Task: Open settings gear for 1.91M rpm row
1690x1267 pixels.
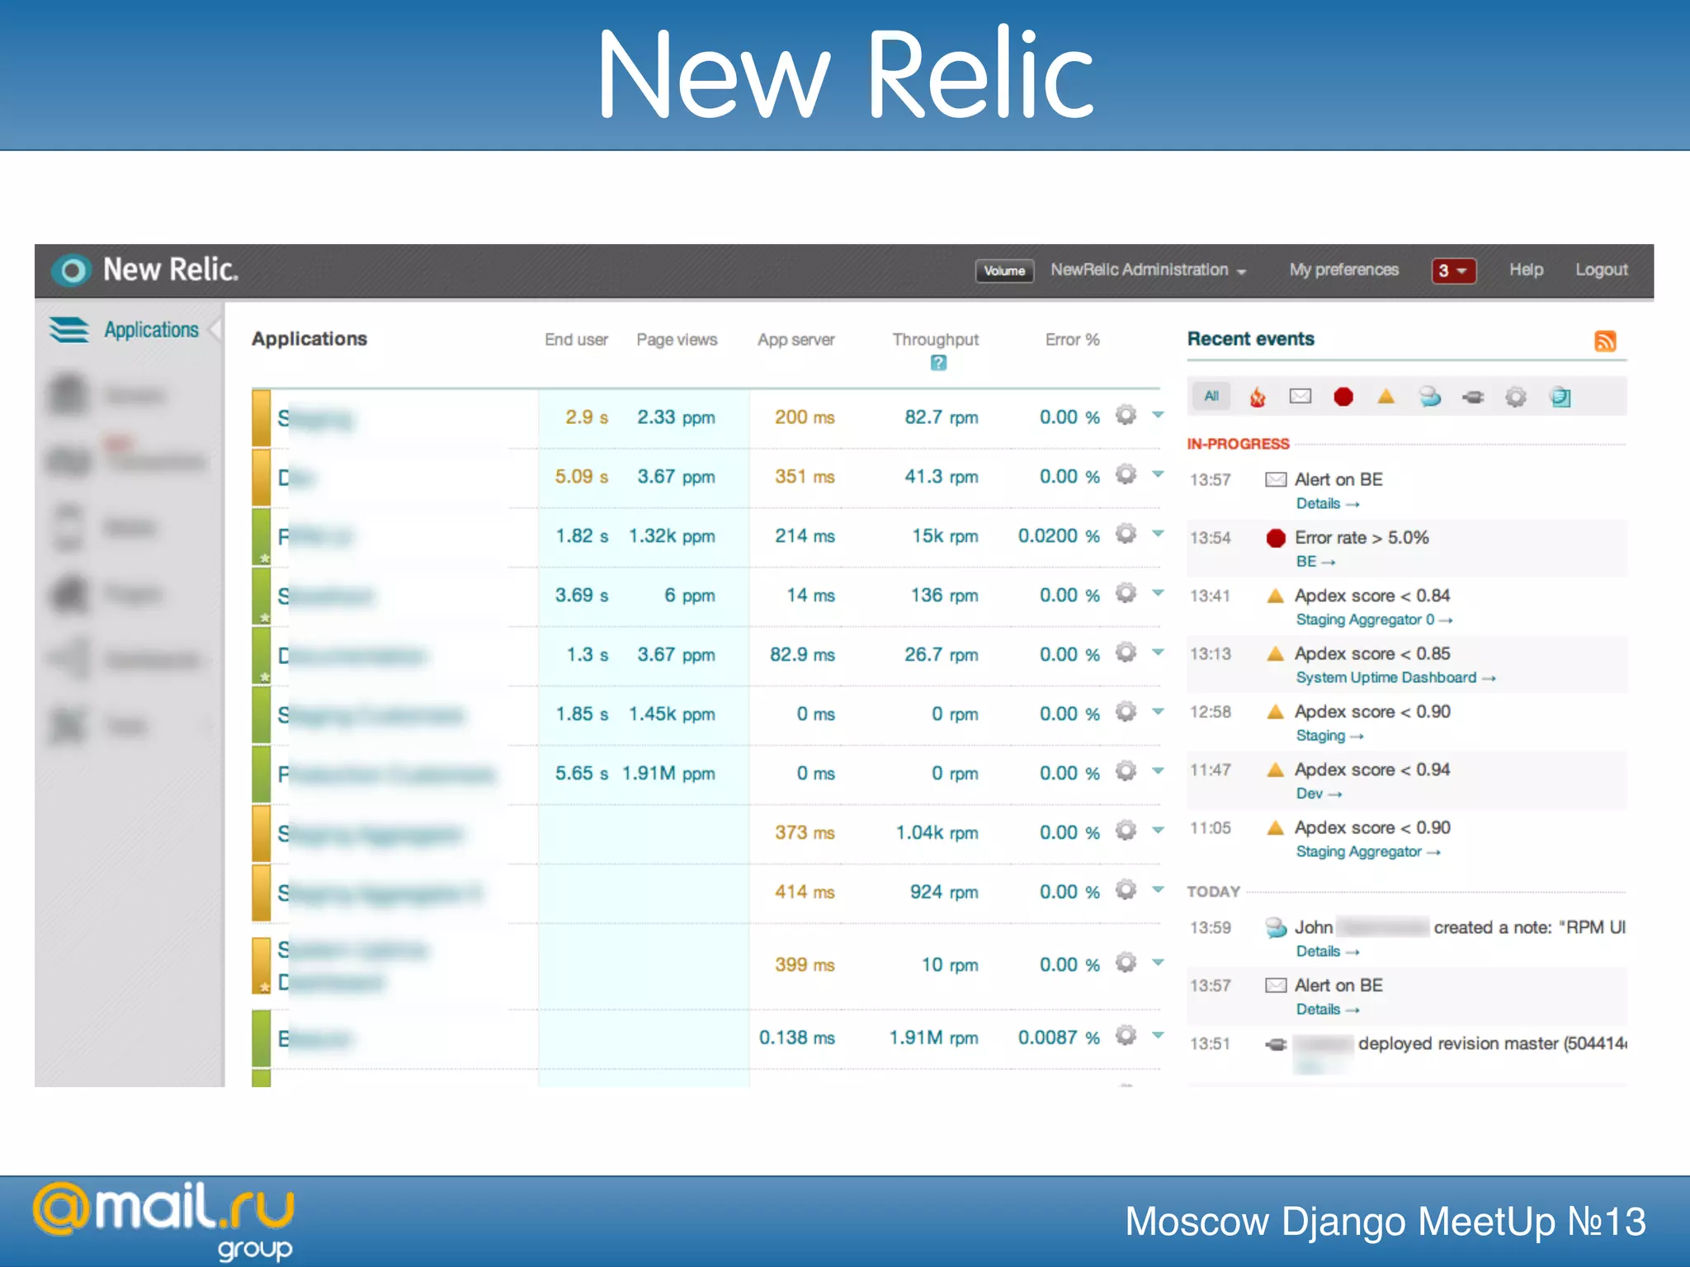Action: (x=1126, y=1035)
